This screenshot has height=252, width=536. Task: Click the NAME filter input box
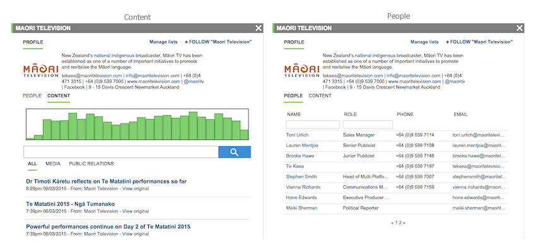point(313,125)
